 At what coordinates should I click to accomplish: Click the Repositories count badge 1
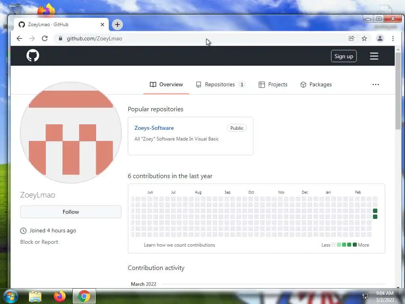point(242,85)
